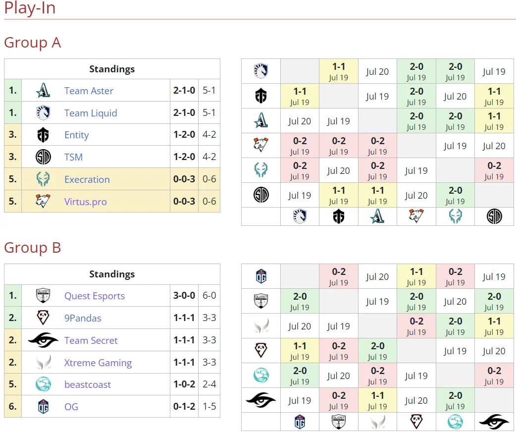Screen dimensions: 516x433
Task: Follow the Xtreme Gaming link
Action: 98,363
